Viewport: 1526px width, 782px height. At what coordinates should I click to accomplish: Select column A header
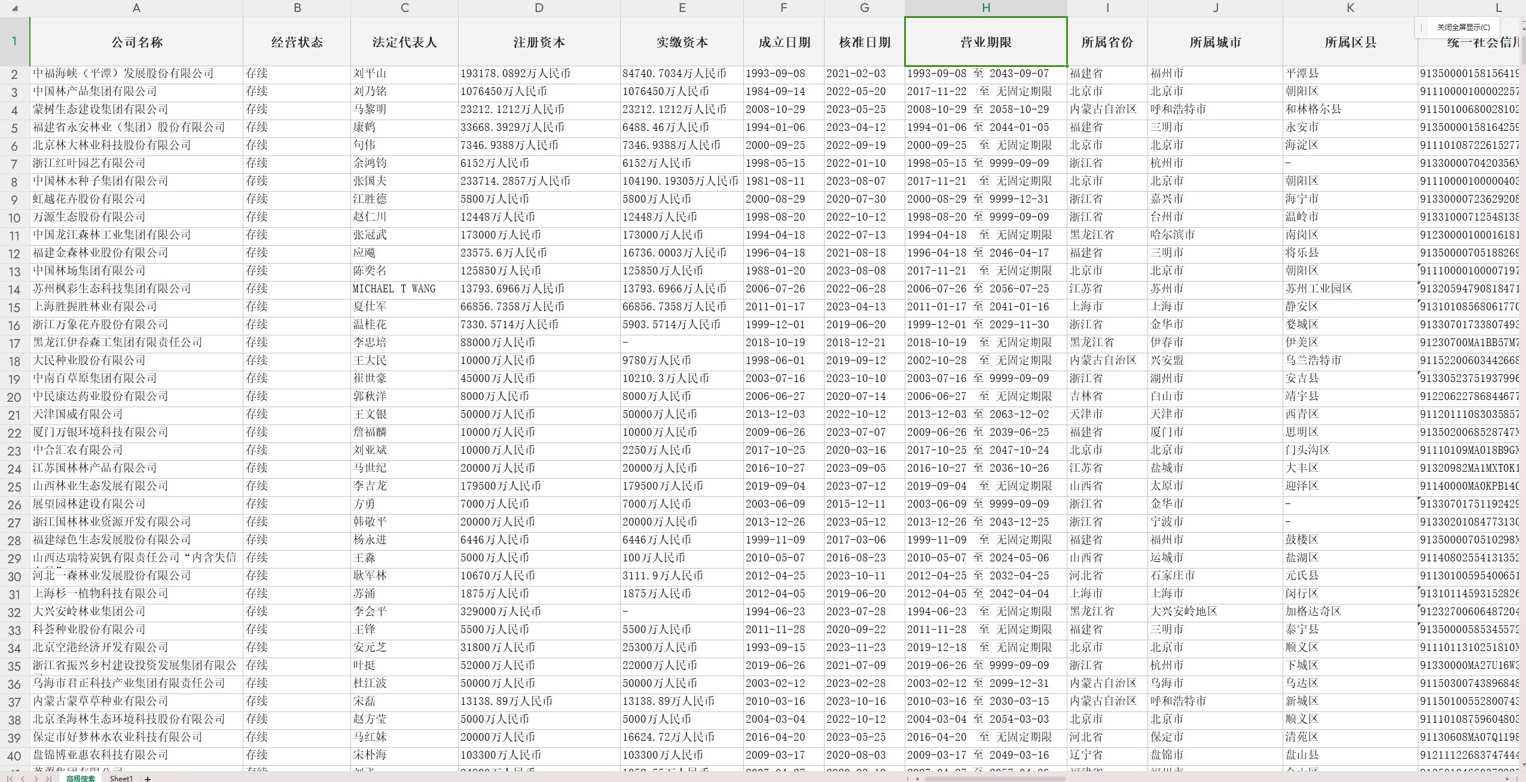136,8
